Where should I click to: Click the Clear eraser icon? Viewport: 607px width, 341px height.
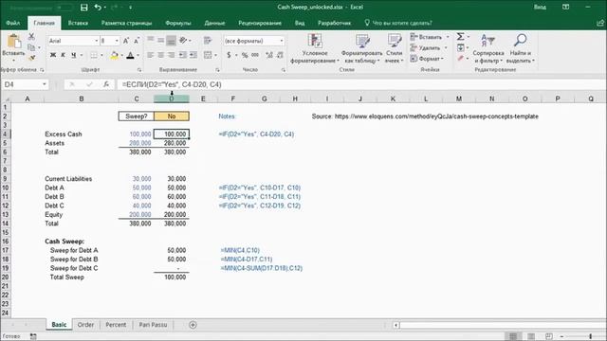click(460, 59)
